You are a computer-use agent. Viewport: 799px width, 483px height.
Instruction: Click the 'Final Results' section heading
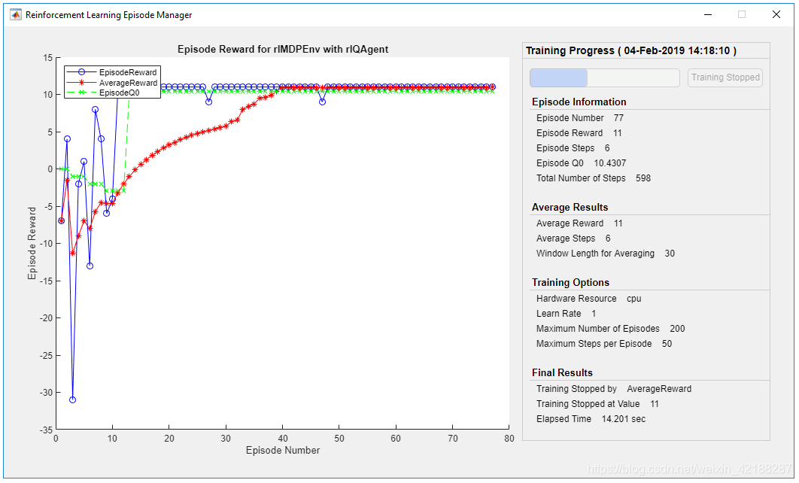point(562,373)
